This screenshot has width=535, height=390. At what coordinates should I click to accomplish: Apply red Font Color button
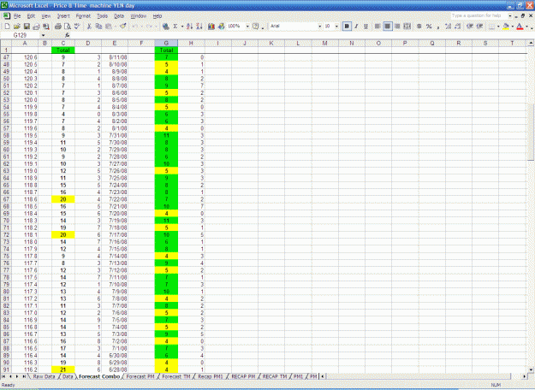click(x=520, y=27)
